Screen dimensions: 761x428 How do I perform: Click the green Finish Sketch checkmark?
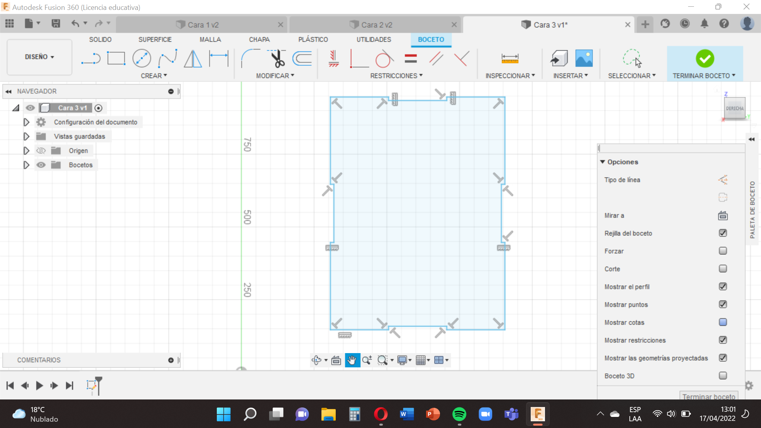click(705, 59)
